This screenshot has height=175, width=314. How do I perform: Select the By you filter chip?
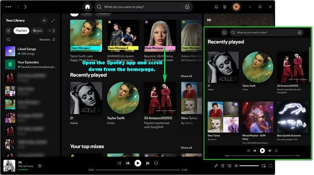[x=37, y=31]
